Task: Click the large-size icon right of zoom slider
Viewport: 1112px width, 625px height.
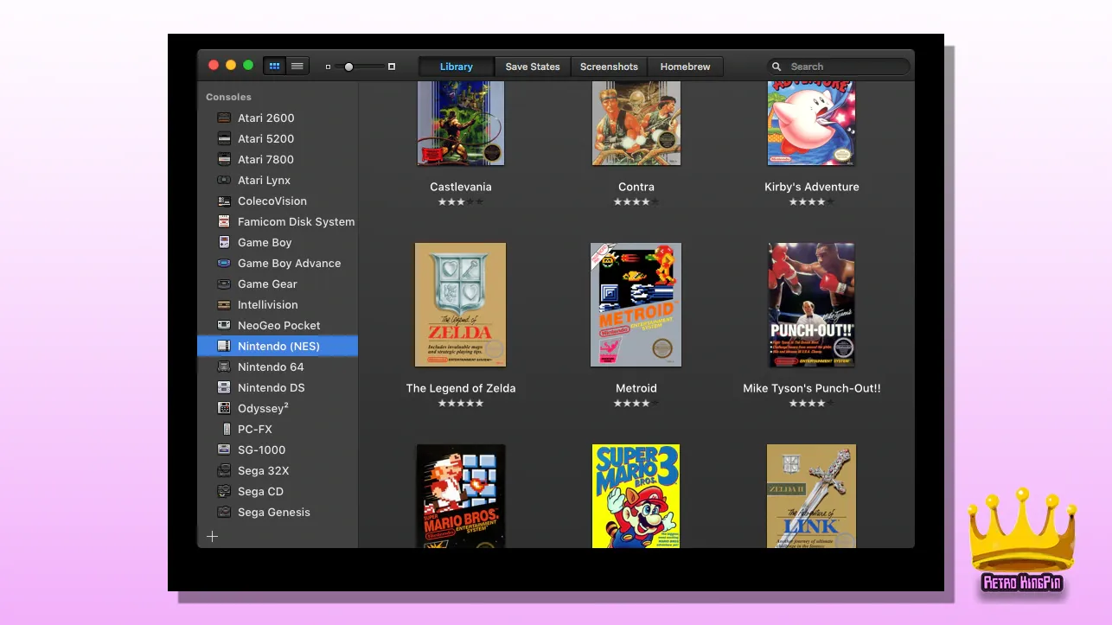Action: (x=392, y=67)
